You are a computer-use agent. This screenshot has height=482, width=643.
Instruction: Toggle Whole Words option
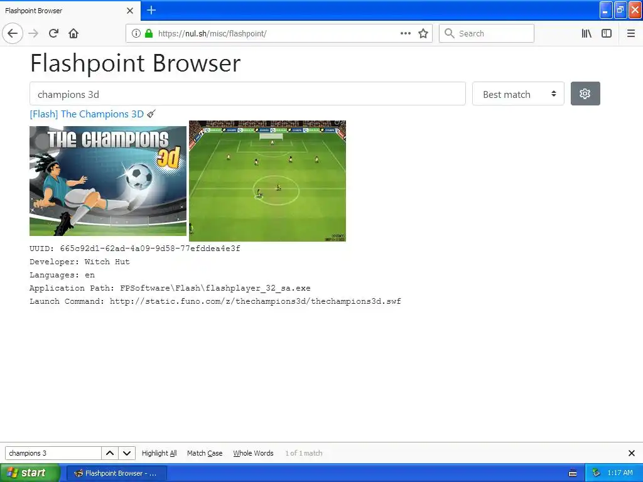click(253, 453)
